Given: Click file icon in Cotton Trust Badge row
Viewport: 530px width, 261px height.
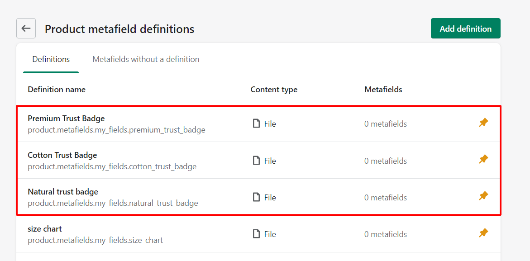Looking at the screenshot, I should point(257,161).
